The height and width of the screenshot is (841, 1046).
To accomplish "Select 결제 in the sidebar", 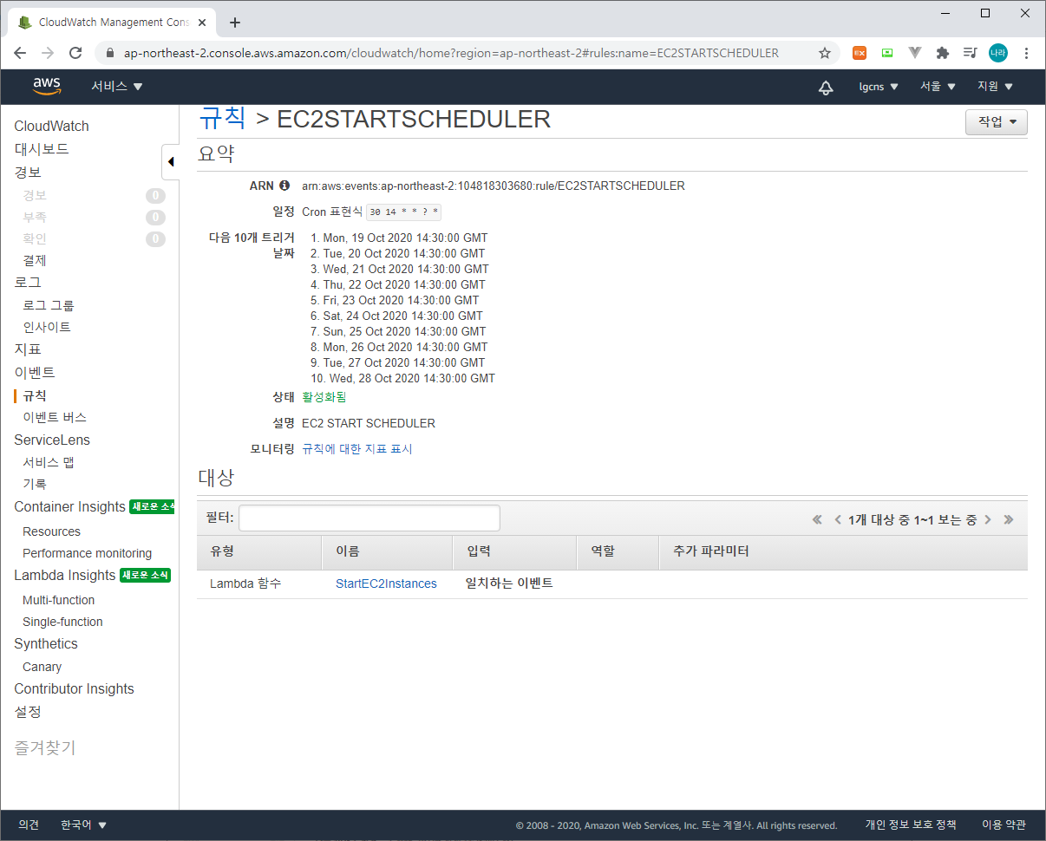I will 35,260.
